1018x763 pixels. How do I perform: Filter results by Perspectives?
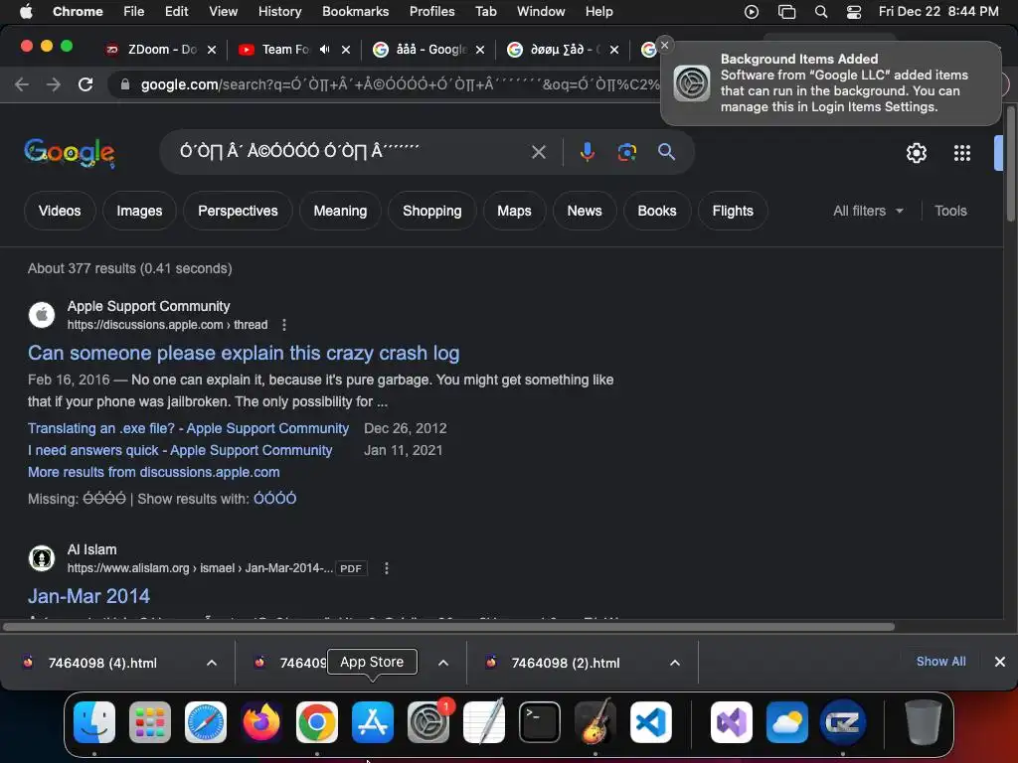tap(238, 211)
